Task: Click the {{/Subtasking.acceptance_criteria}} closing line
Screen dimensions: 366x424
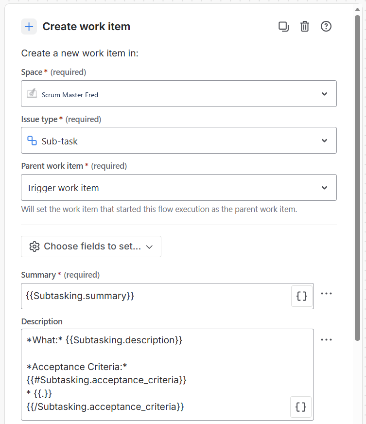Action: 105,406
